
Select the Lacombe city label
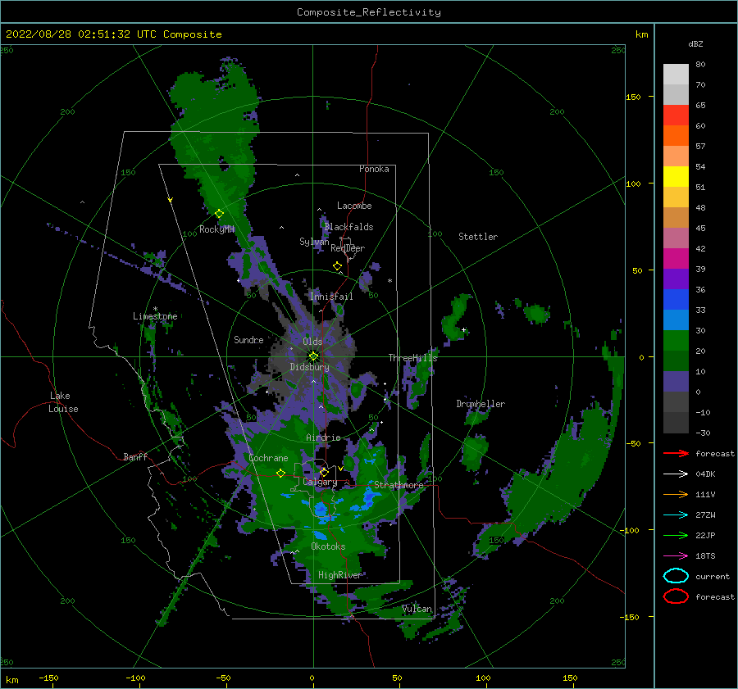[x=354, y=206]
